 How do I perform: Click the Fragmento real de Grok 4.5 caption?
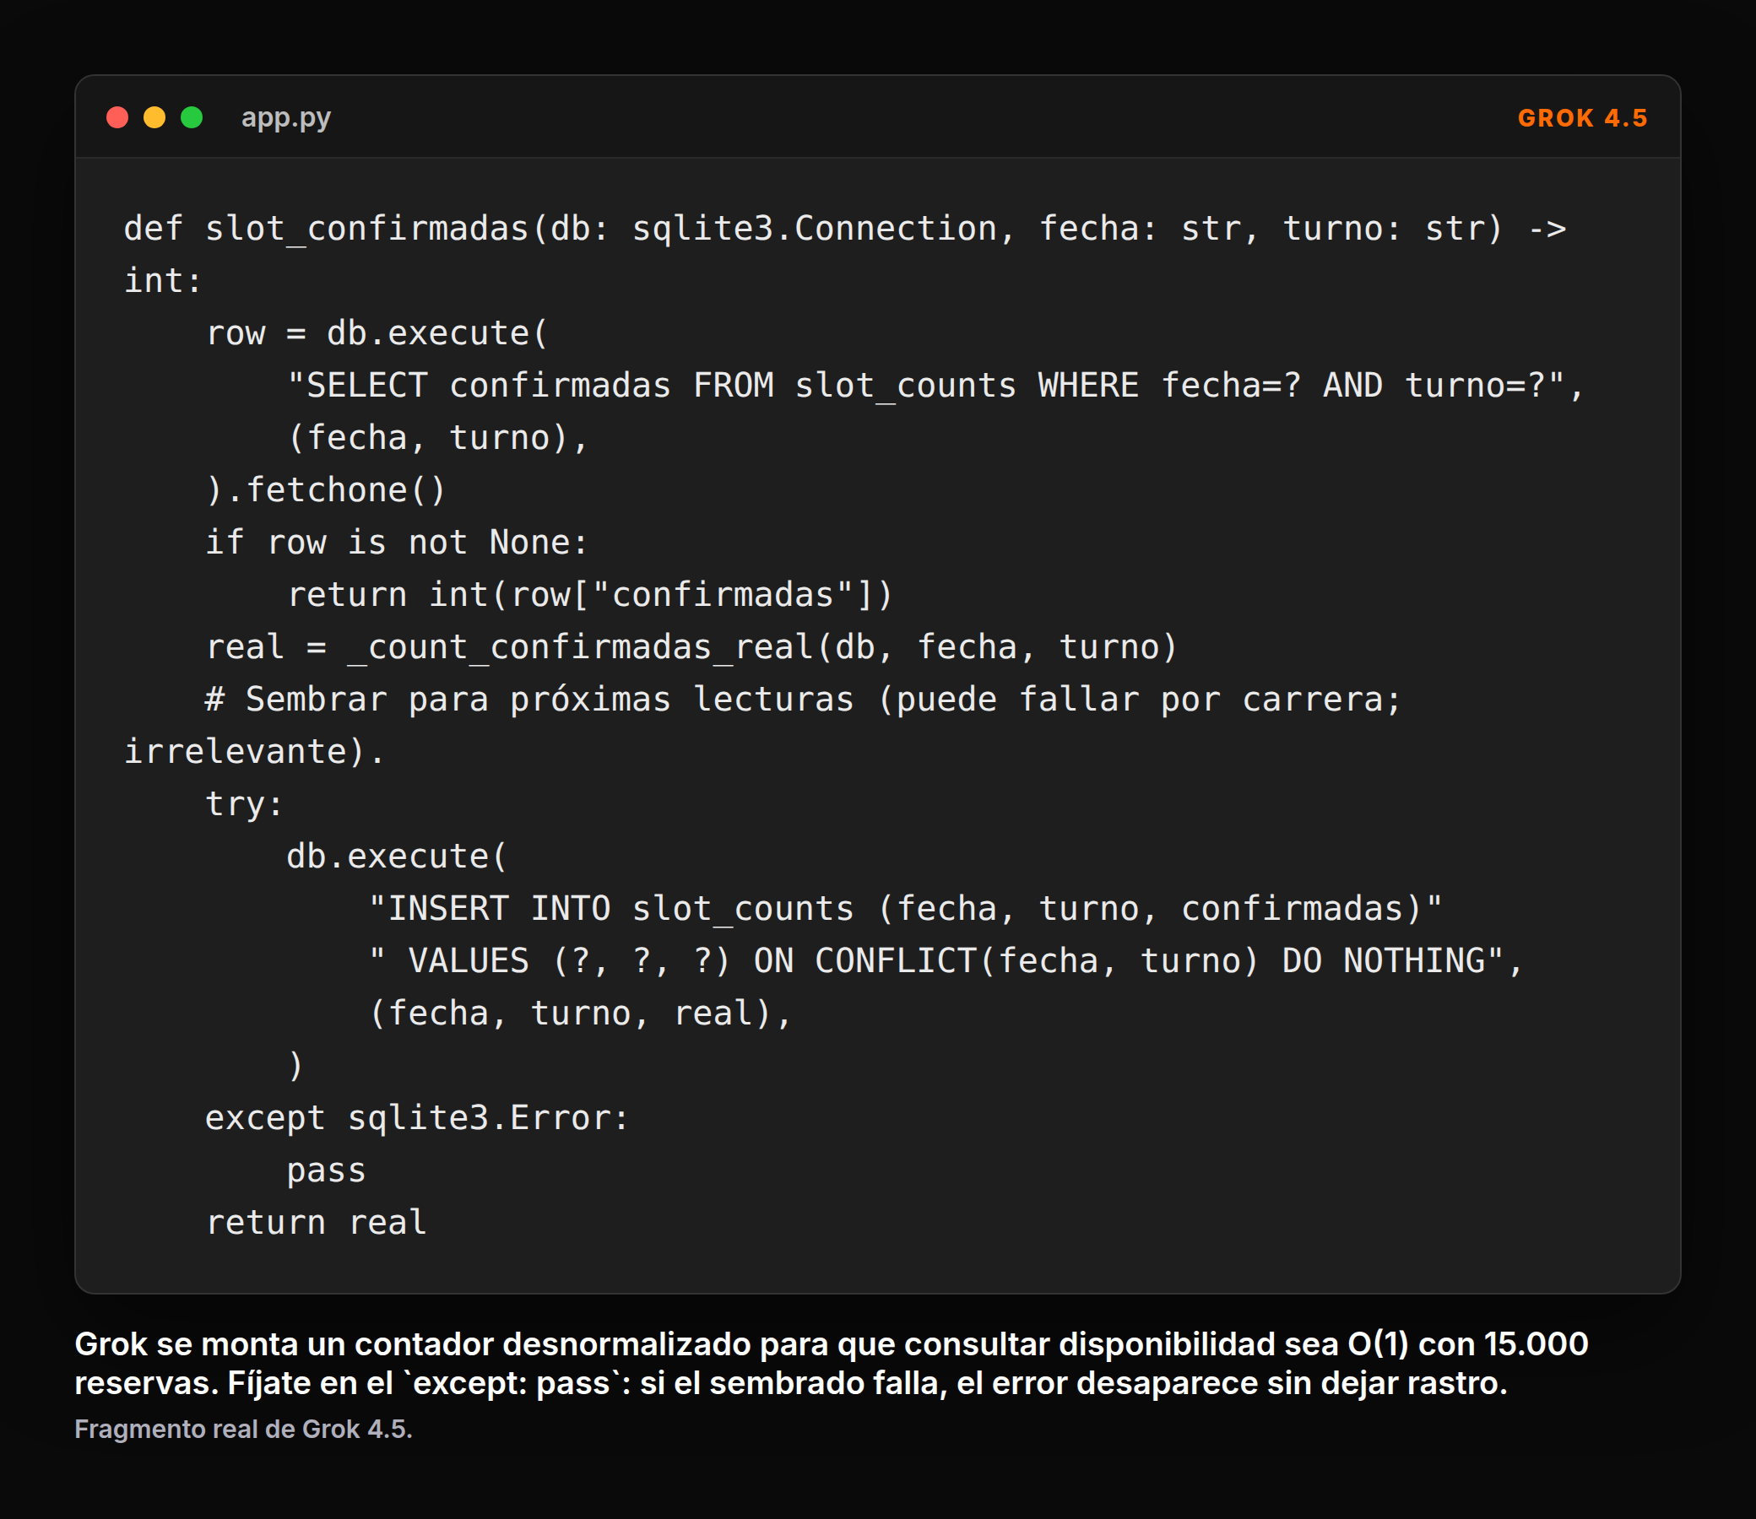[243, 1430]
